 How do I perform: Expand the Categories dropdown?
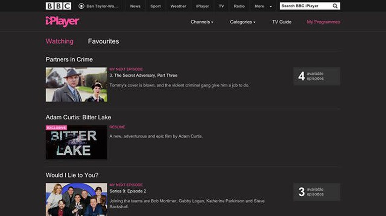coord(242,22)
